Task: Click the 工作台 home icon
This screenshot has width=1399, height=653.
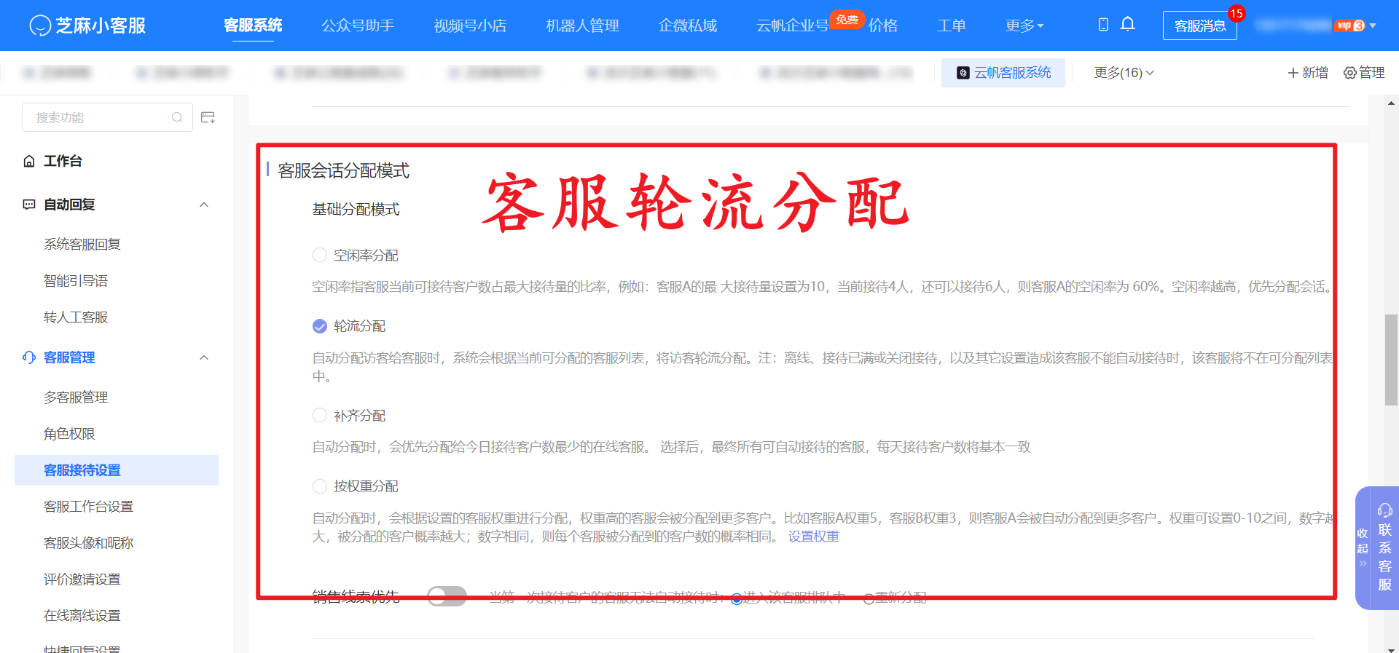Action: coord(29,161)
